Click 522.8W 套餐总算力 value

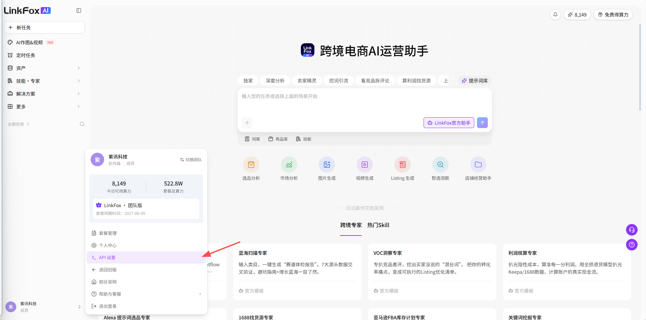point(173,183)
